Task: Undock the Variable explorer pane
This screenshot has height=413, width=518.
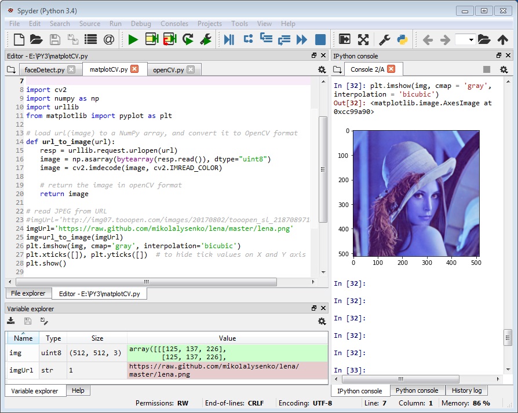Action: point(314,308)
